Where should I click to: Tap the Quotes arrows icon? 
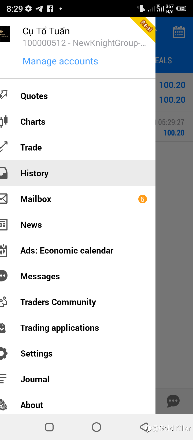(4, 95)
